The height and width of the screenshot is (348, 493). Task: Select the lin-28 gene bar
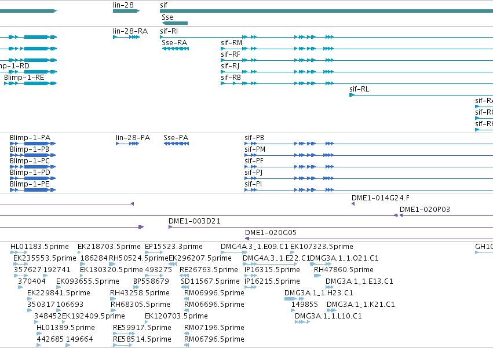click(126, 11)
